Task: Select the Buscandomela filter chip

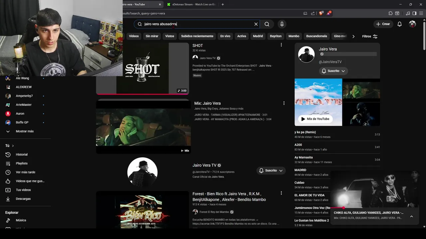Action: (x=317, y=36)
